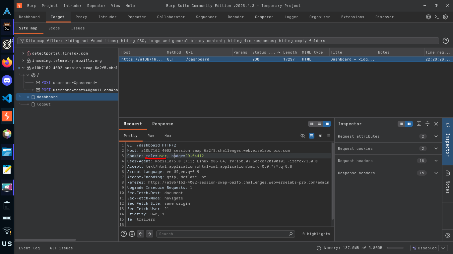Image resolution: width=453 pixels, height=254 pixels.
Task: Open the globe browser icon in top bar
Action: click(x=428, y=17)
